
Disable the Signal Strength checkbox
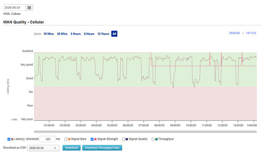tap(92, 139)
